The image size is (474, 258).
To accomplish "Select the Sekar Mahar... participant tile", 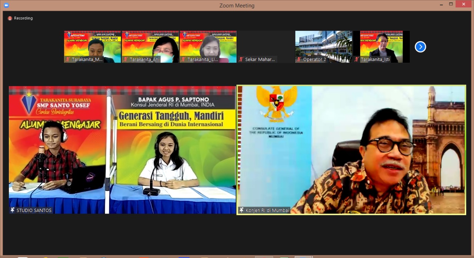I will pos(266,47).
